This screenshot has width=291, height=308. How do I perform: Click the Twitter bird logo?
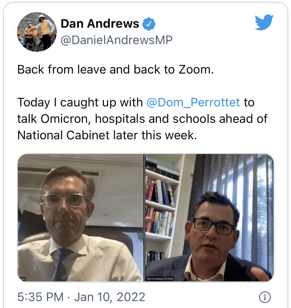coord(264,22)
